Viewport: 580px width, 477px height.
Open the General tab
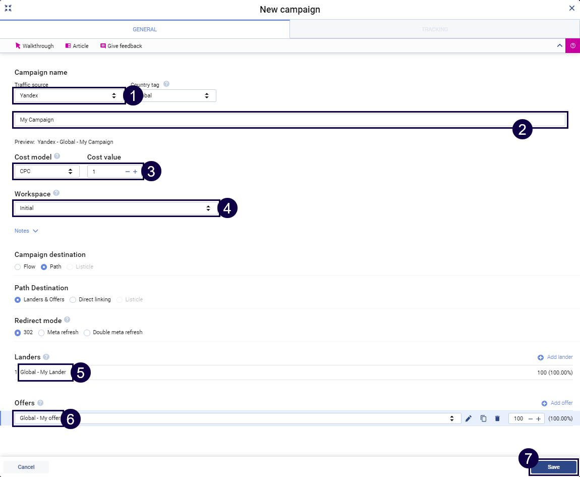pos(145,29)
